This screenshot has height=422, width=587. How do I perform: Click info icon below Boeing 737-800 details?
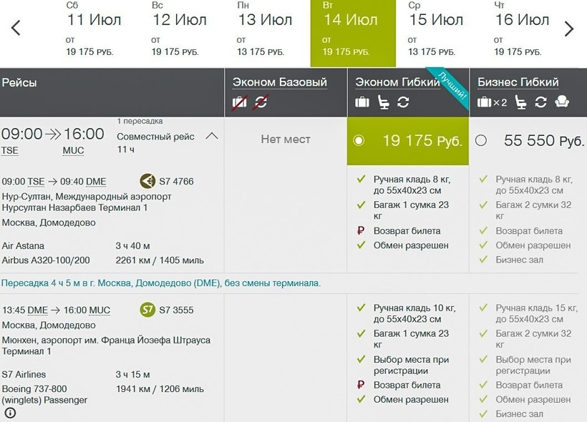click(x=10, y=413)
